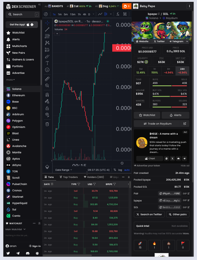Filter transactions by TYPE column
The height and width of the screenshot is (260, 197).
click(79, 184)
